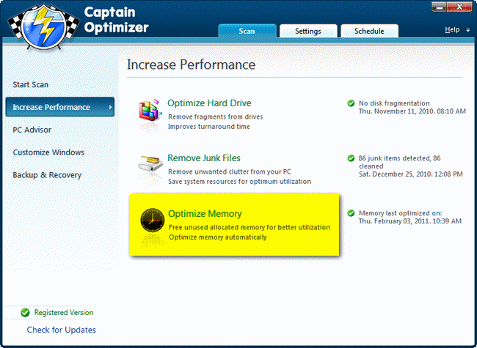Click 'Thu. February 03, 2011. 10:39 AM' date
The height and width of the screenshot is (348, 477).
pyautogui.click(x=410, y=221)
